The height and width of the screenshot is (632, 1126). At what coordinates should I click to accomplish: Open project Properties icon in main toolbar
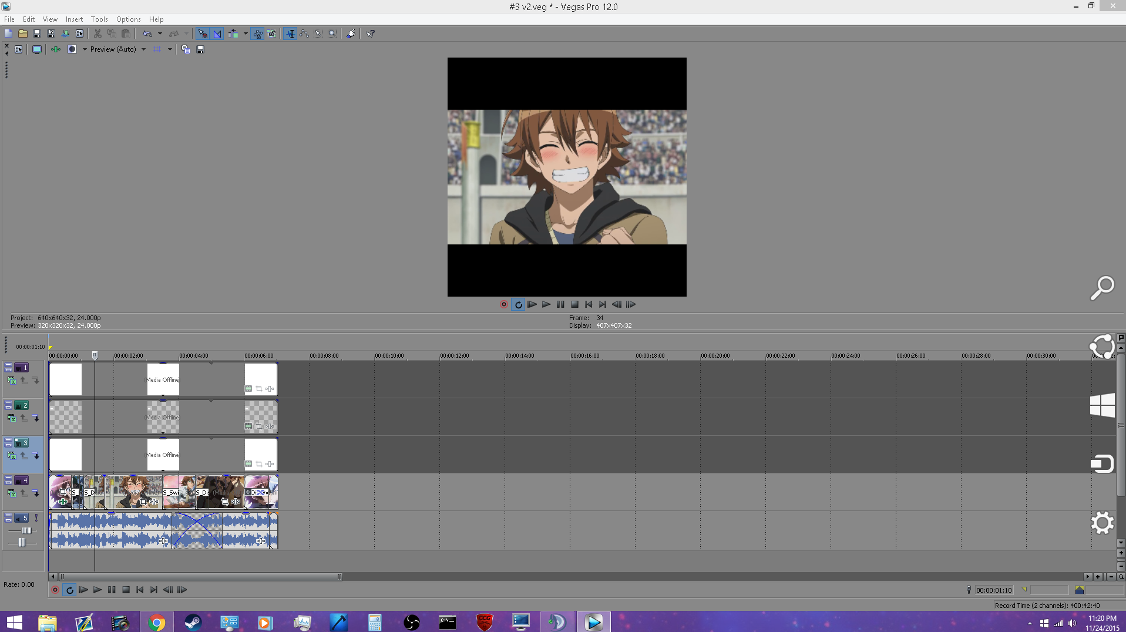point(79,33)
